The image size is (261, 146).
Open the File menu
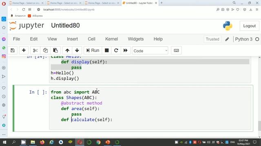(16, 39)
